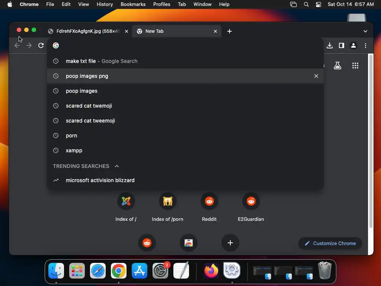Open the App Store from the Dock

(140, 271)
